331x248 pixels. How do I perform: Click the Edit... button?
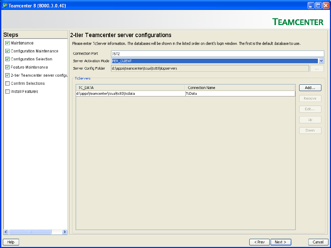[310, 109]
